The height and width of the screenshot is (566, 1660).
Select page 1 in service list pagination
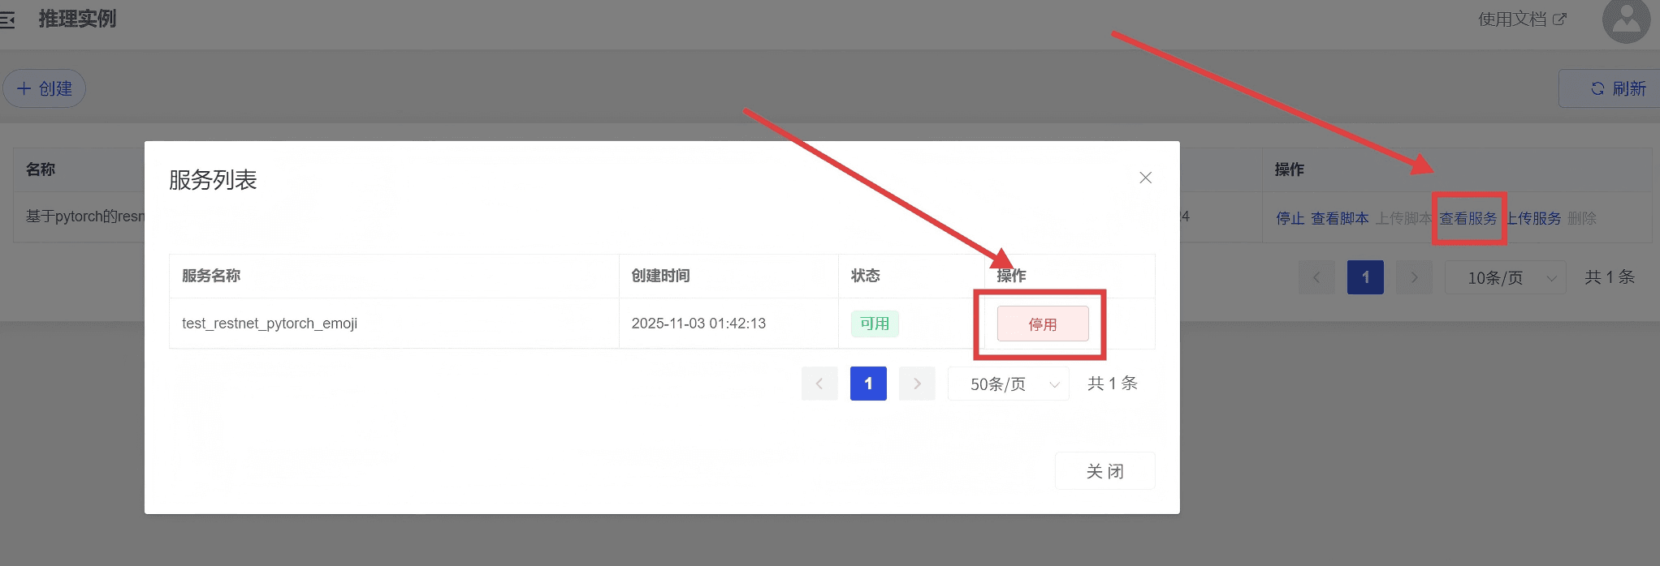(868, 384)
